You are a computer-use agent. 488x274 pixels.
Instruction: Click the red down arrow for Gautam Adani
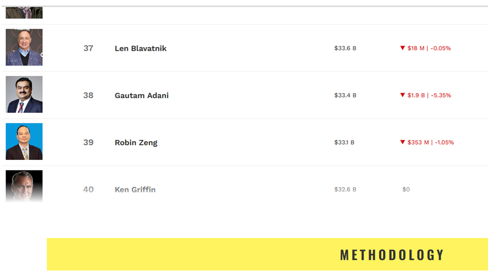point(402,95)
